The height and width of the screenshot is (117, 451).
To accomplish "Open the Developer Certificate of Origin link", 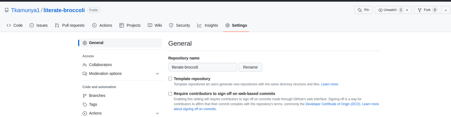I will tap(333, 104).
